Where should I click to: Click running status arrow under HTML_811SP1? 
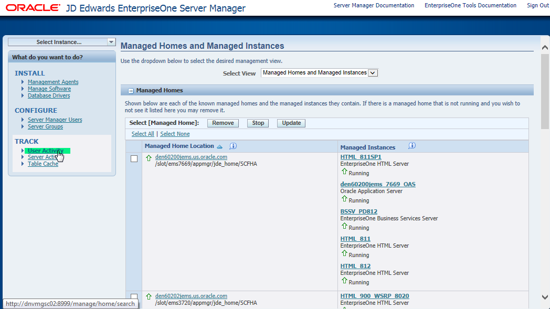pyautogui.click(x=344, y=172)
